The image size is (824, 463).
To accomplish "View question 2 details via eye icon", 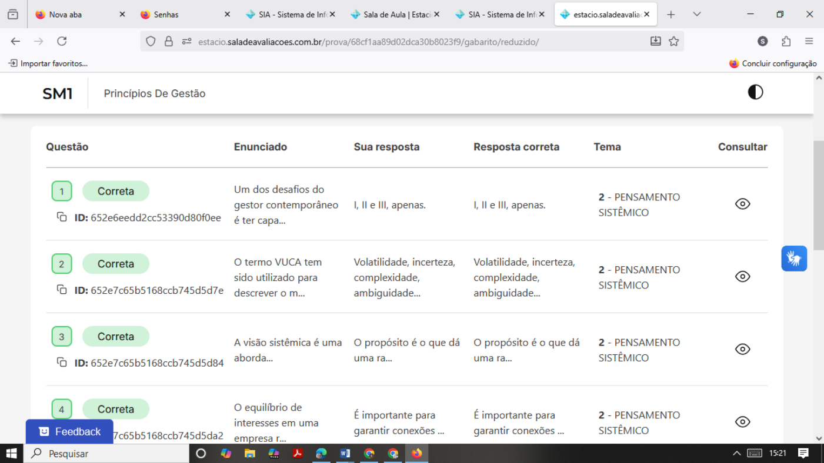I will [742, 277].
